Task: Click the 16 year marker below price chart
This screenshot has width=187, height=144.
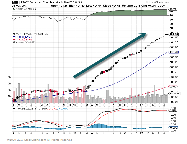Action: click(x=75, y=105)
